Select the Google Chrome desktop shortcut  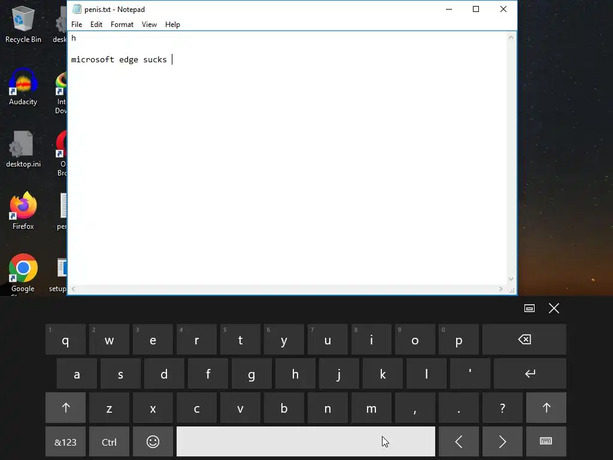point(23,273)
